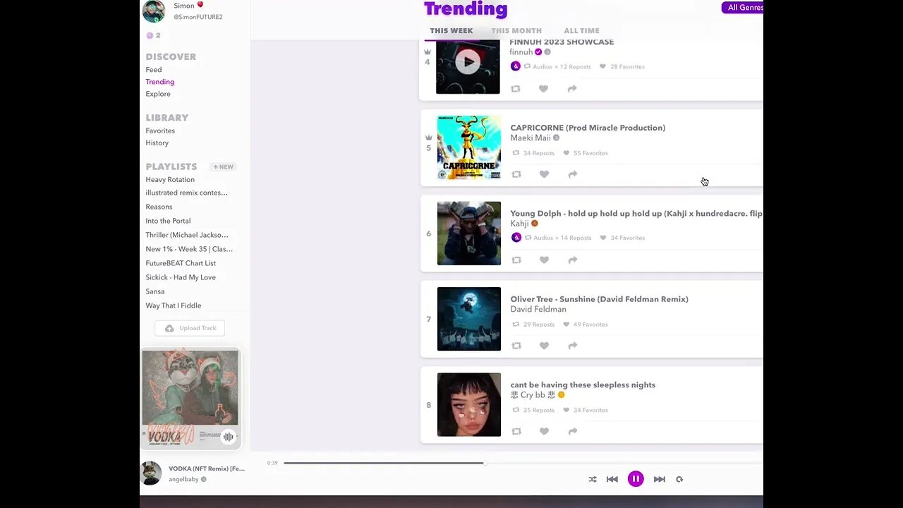Image resolution: width=903 pixels, height=508 pixels.
Task: Open the Young Dolph track artwork
Action: [x=469, y=234]
